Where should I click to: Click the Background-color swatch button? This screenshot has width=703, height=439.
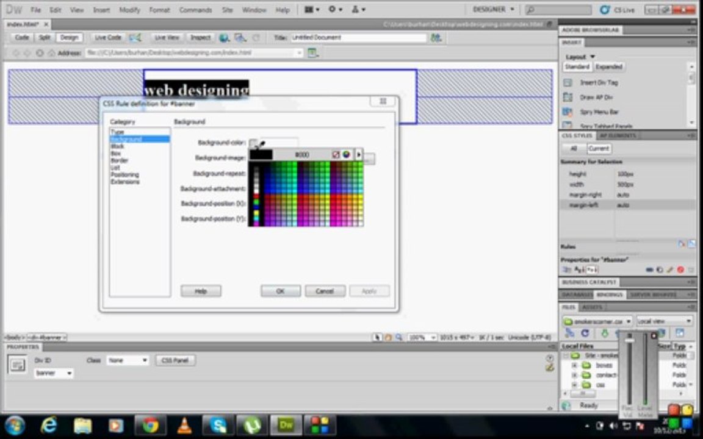point(253,143)
